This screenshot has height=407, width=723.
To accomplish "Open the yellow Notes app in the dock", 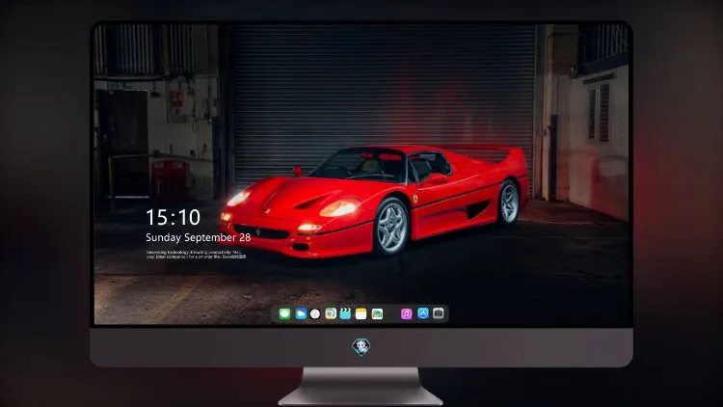I will [x=361, y=313].
